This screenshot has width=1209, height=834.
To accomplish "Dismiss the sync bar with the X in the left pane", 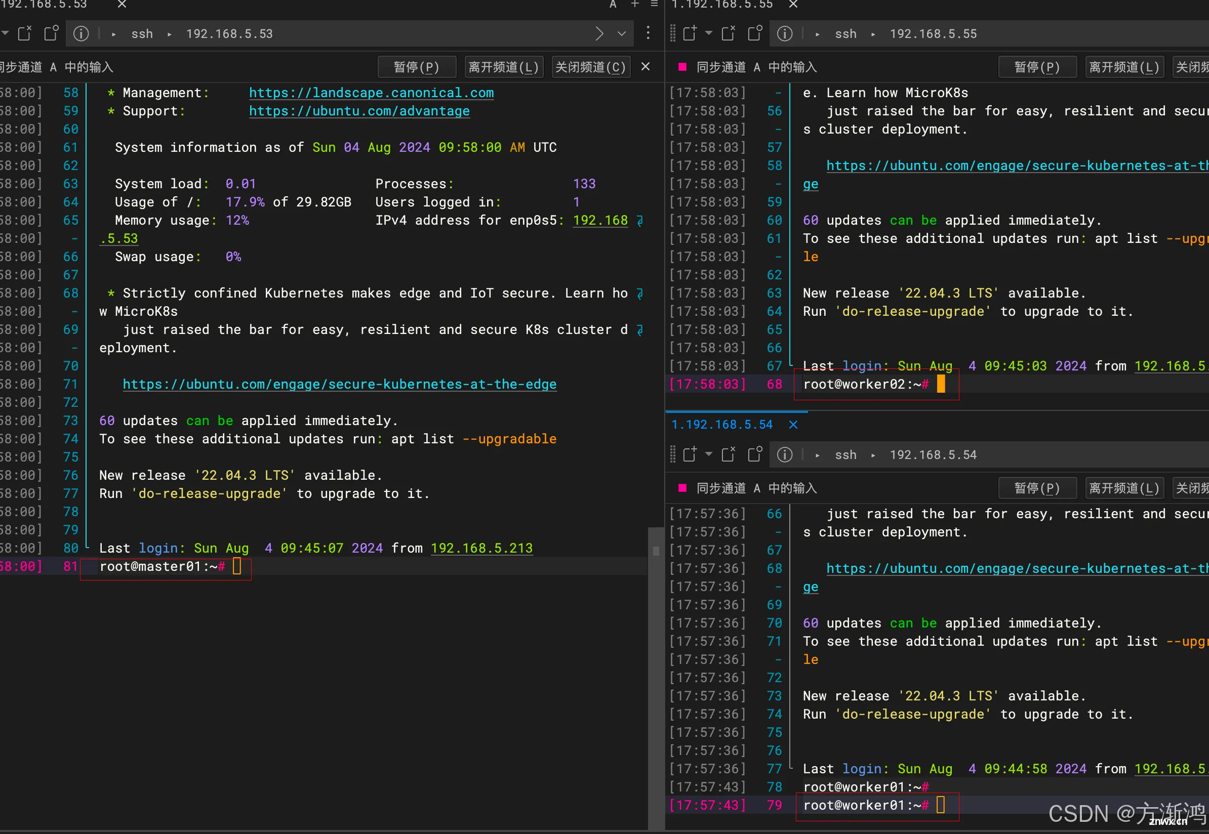I will click(x=645, y=66).
